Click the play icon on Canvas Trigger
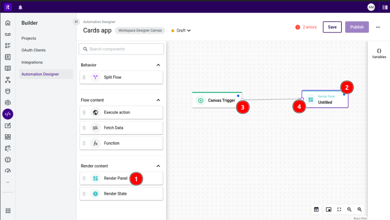This screenshot has height=220, width=390. point(201,100)
